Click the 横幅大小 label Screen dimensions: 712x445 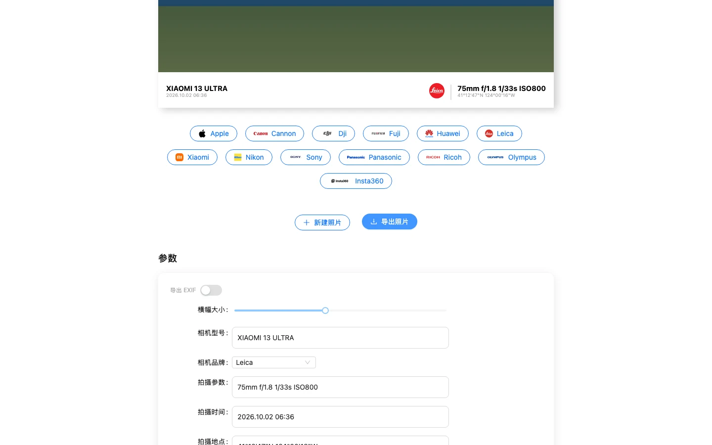[x=213, y=310]
